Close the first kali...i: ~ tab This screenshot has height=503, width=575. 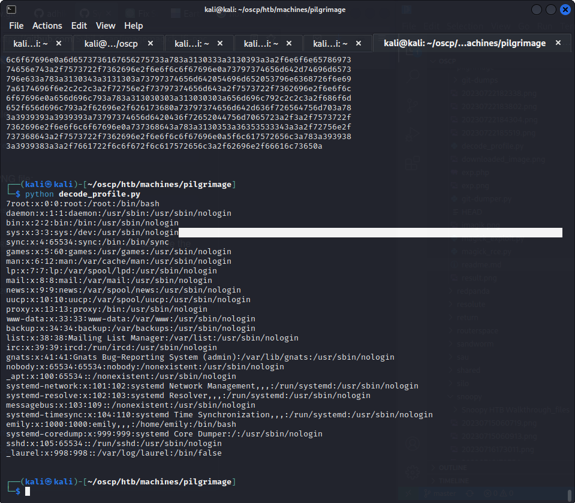(x=59, y=43)
